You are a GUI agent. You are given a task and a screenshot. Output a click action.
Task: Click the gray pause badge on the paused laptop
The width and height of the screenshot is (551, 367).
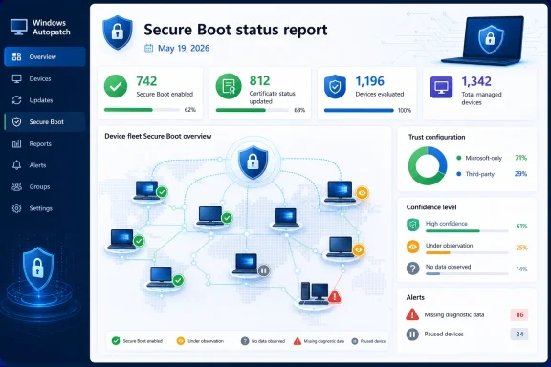point(264,270)
